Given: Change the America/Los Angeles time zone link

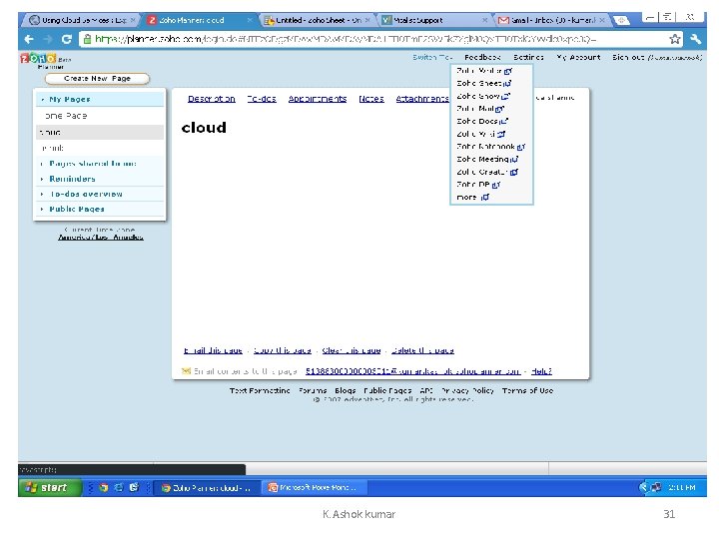Looking at the screenshot, I should click(101, 238).
